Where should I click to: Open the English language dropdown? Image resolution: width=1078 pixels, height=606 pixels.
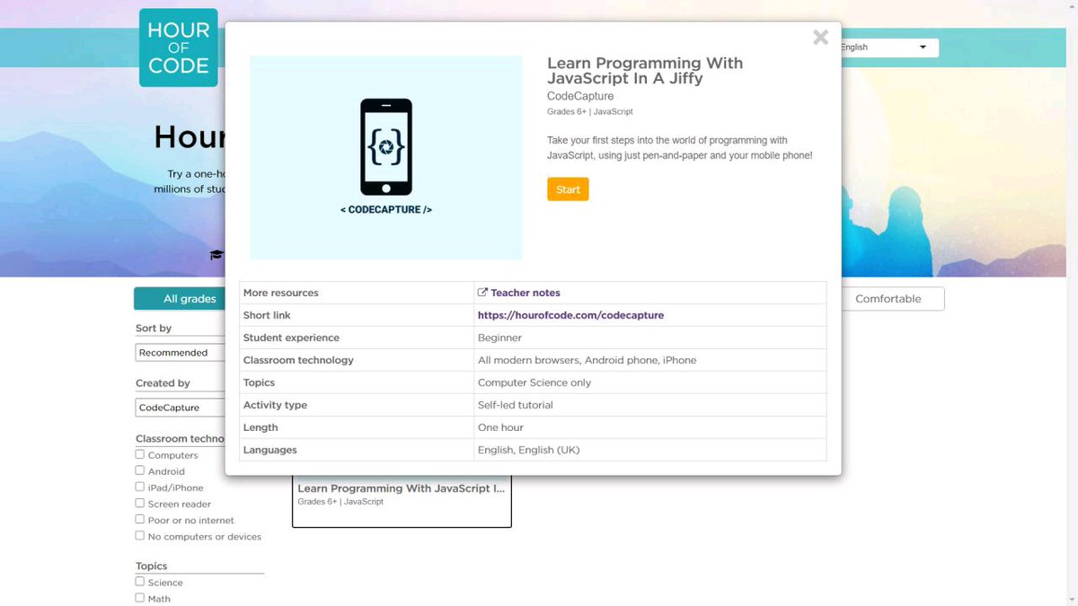point(888,48)
